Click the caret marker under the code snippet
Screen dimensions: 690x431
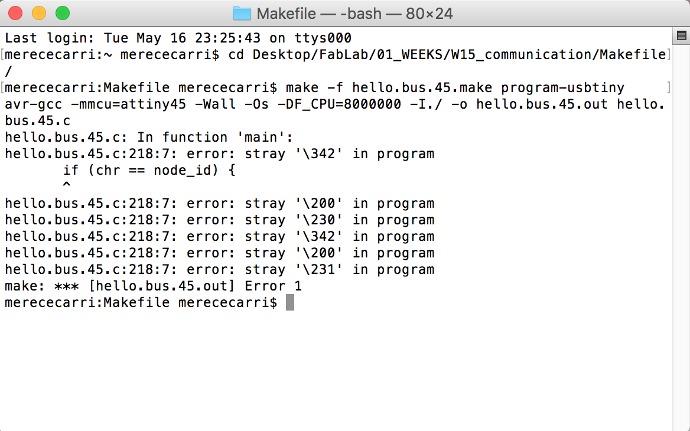coord(66,185)
